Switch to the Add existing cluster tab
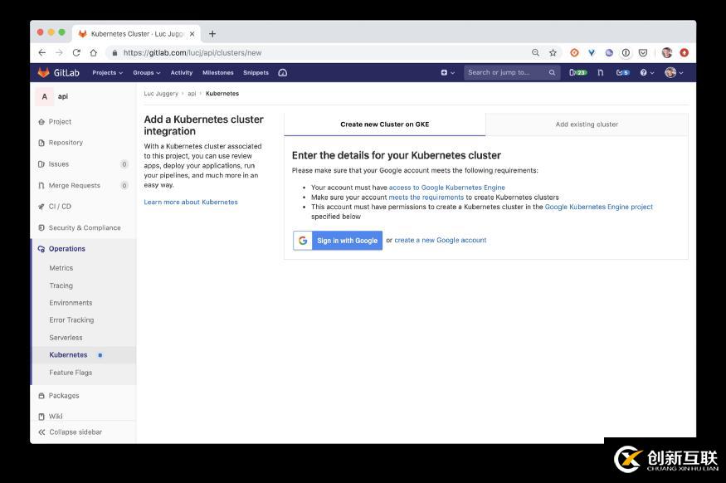This screenshot has height=483, width=726. pos(587,124)
